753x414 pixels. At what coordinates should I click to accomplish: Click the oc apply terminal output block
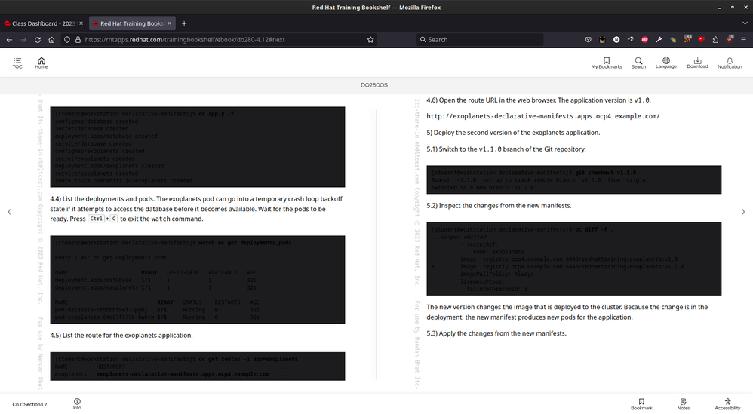click(x=198, y=147)
